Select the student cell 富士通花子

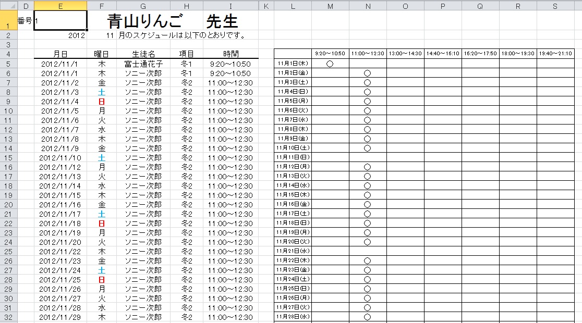point(143,64)
